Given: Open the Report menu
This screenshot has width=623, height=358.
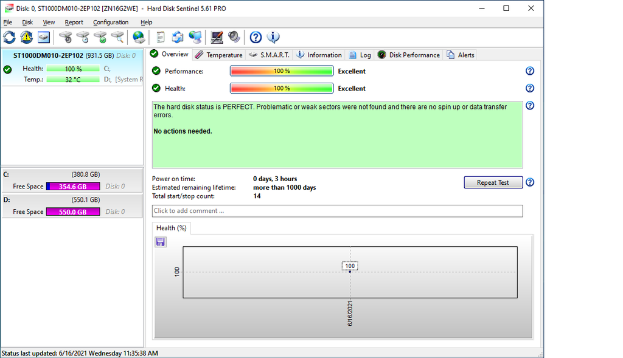Looking at the screenshot, I should click(x=74, y=22).
